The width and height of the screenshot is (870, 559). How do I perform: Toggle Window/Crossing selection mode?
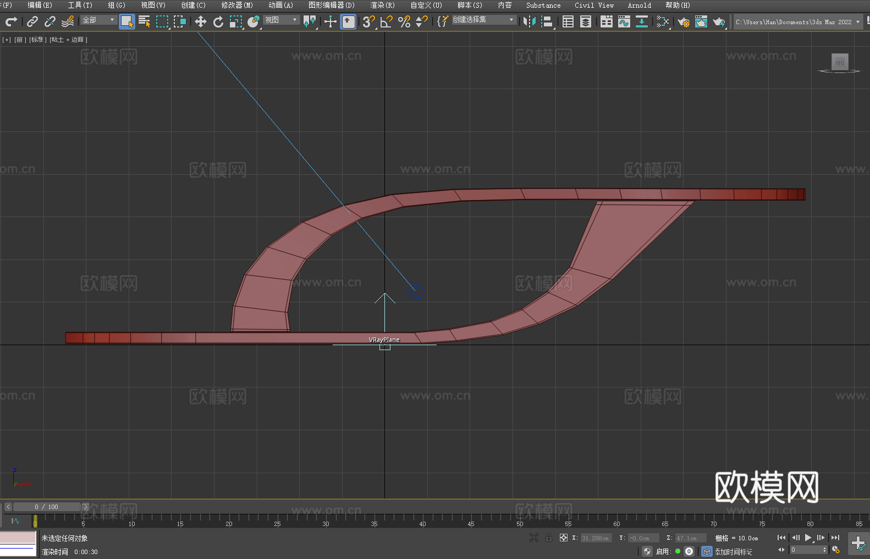[x=180, y=21]
